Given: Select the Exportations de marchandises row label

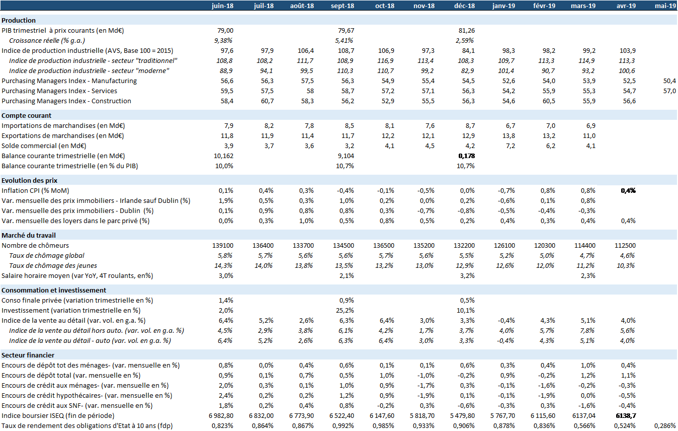Looking at the screenshot, I should point(63,136).
